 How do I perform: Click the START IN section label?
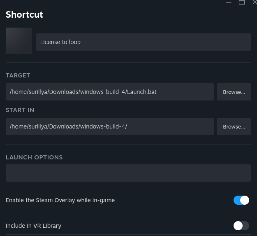click(x=20, y=110)
